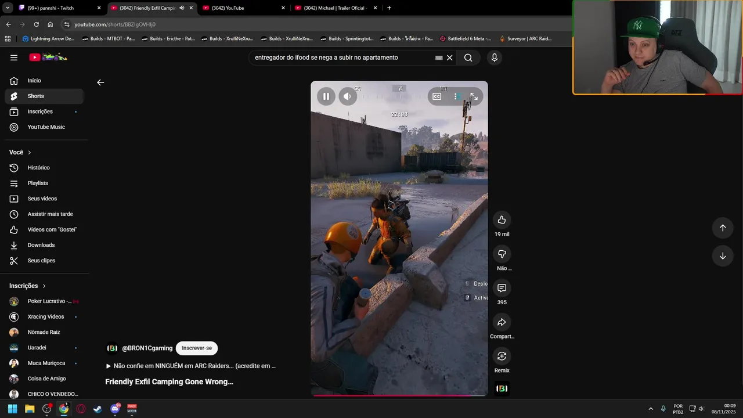Enter fullscreen on the Short
743x418 pixels.
(474, 97)
